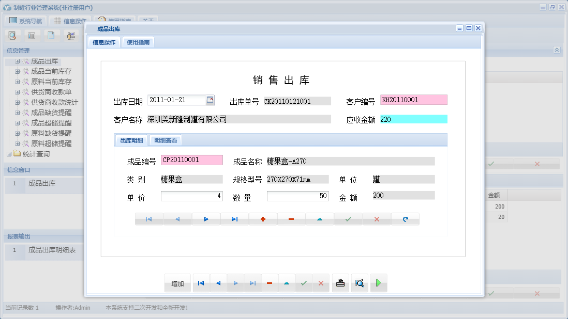Confirm the record with the green check icon
568x319 pixels.
coord(348,219)
